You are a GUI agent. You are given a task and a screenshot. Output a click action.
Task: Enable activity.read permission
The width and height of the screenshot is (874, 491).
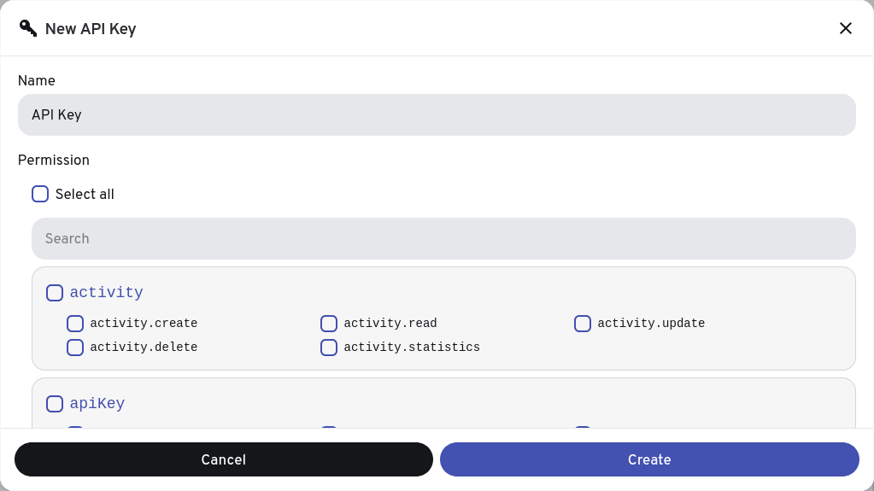[329, 324]
